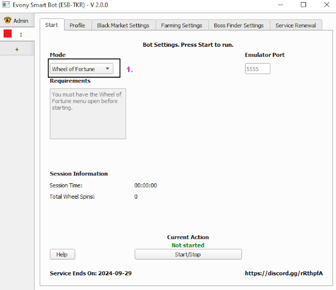Screen dimensions: 336x290
Task: Click the Start/Stop button
Action: pyautogui.click(x=188, y=254)
